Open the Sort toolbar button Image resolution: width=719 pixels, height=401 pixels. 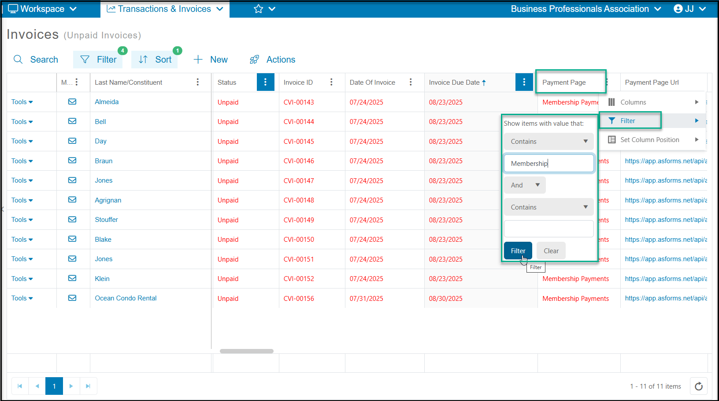point(155,60)
